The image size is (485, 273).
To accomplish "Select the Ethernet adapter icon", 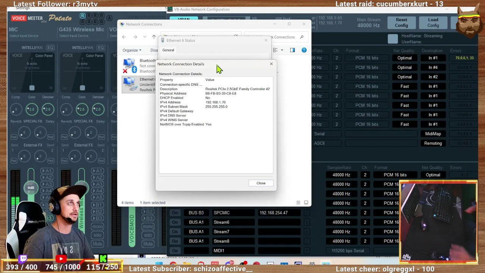I will coord(130,84).
